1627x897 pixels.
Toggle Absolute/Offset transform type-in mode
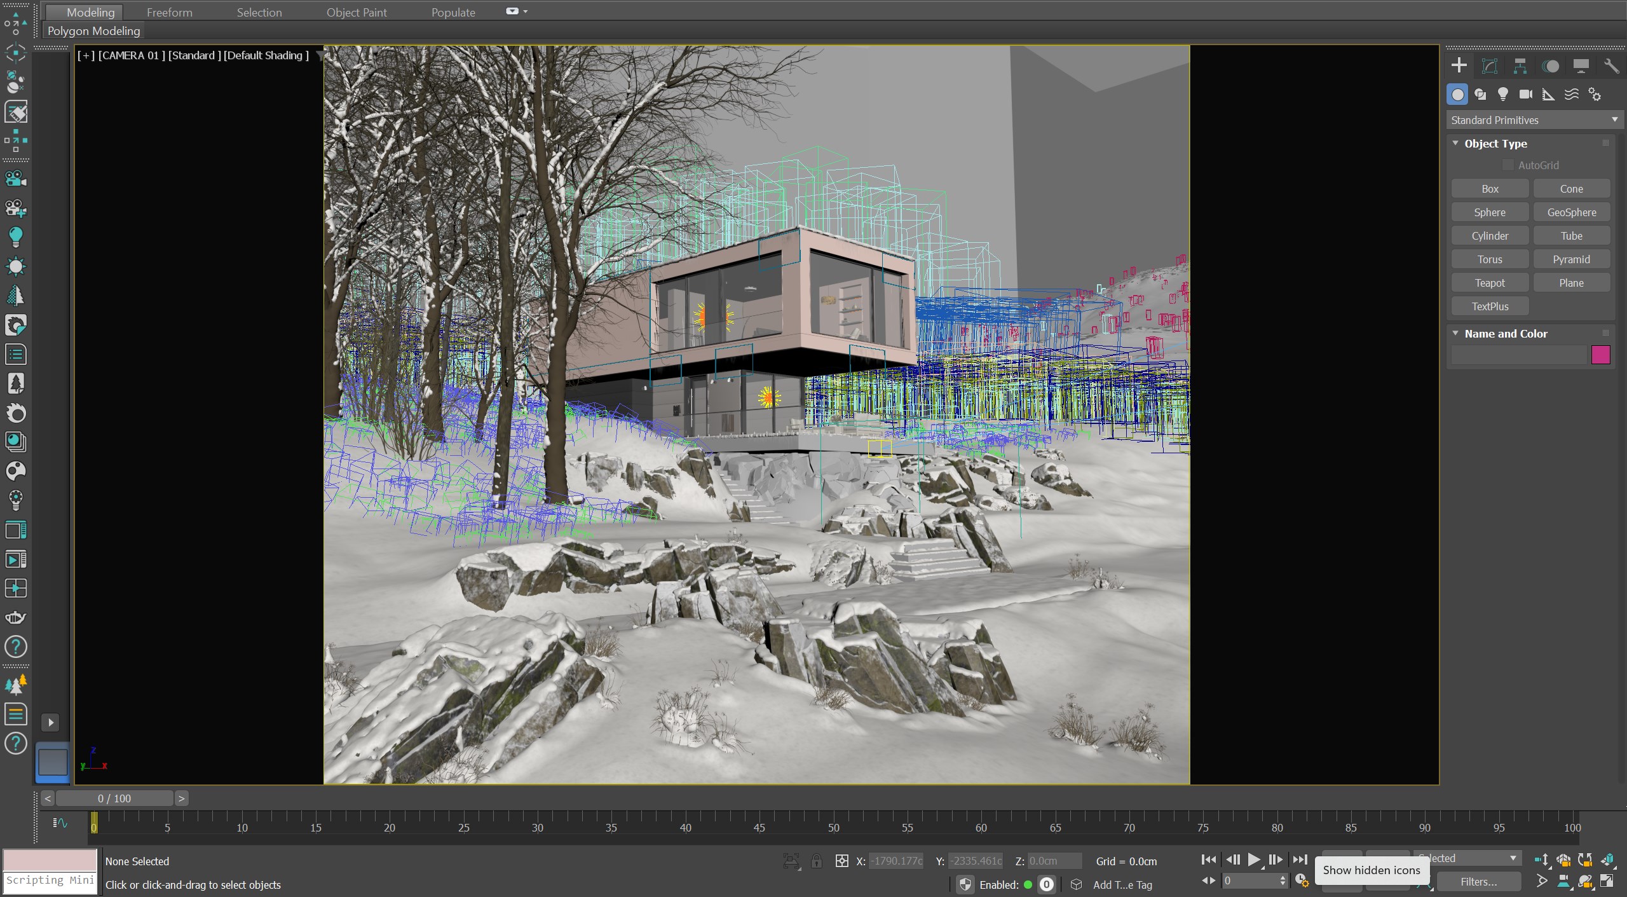pyautogui.click(x=842, y=861)
